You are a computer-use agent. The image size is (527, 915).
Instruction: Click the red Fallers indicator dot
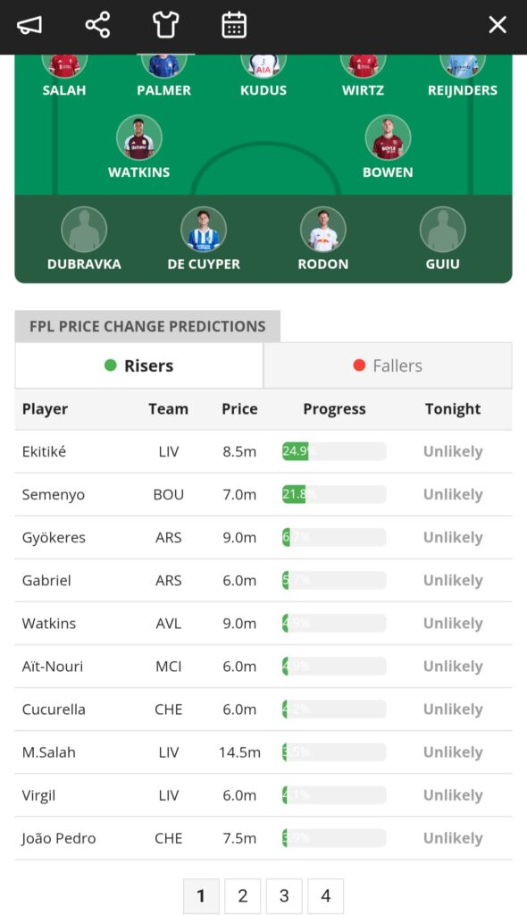pyautogui.click(x=359, y=365)
